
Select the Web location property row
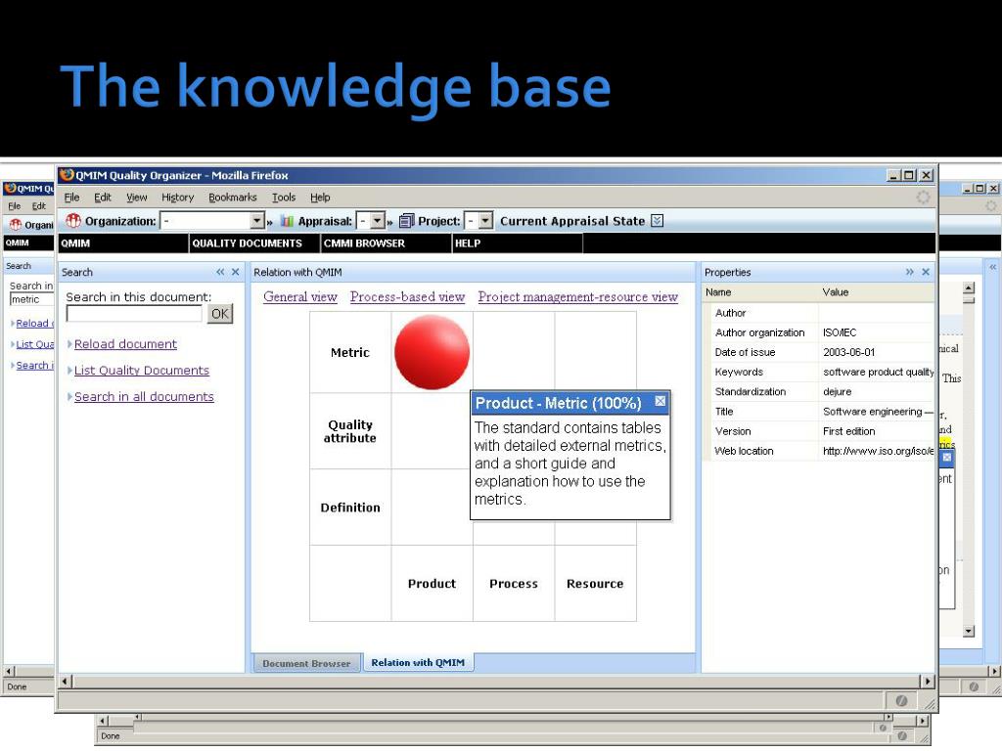(819, 452)
